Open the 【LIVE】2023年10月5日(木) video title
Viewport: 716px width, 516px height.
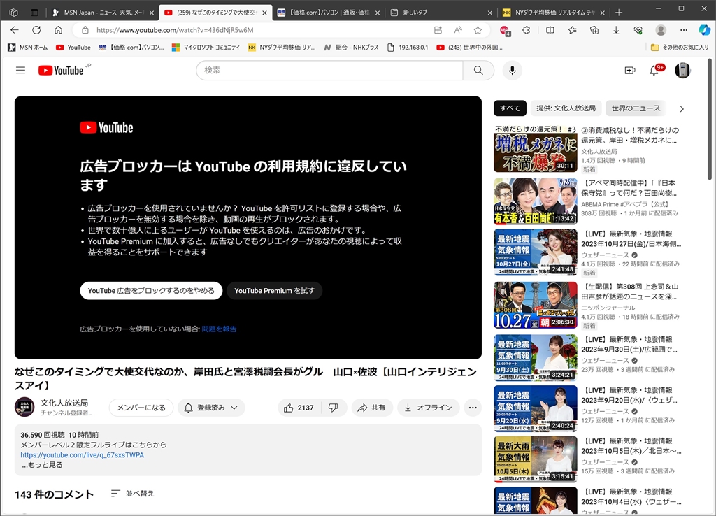(x=631, y=445)
